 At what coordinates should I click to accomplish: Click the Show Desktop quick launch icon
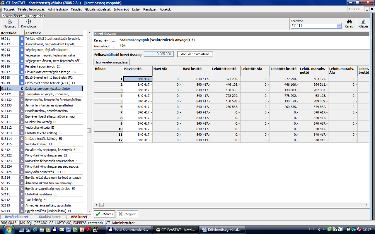(21, 230)
